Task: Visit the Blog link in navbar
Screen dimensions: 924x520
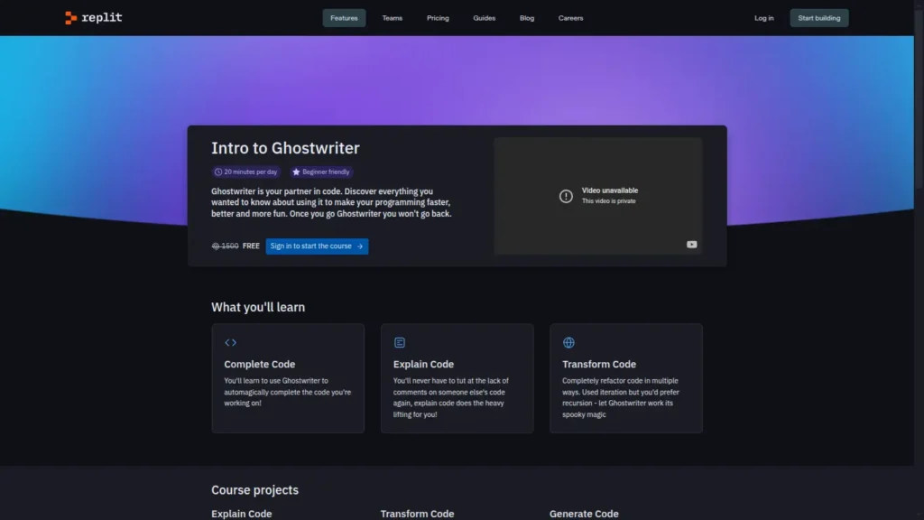Action: point(527,18)
